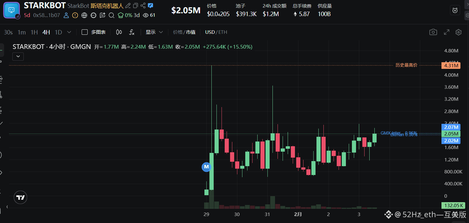Switch currency to ETH
Screen dimensions: 469x223
pyautogui.click(x=223, y=32)
